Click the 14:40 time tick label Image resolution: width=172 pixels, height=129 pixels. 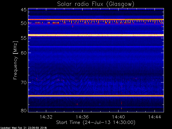[118, 117]
